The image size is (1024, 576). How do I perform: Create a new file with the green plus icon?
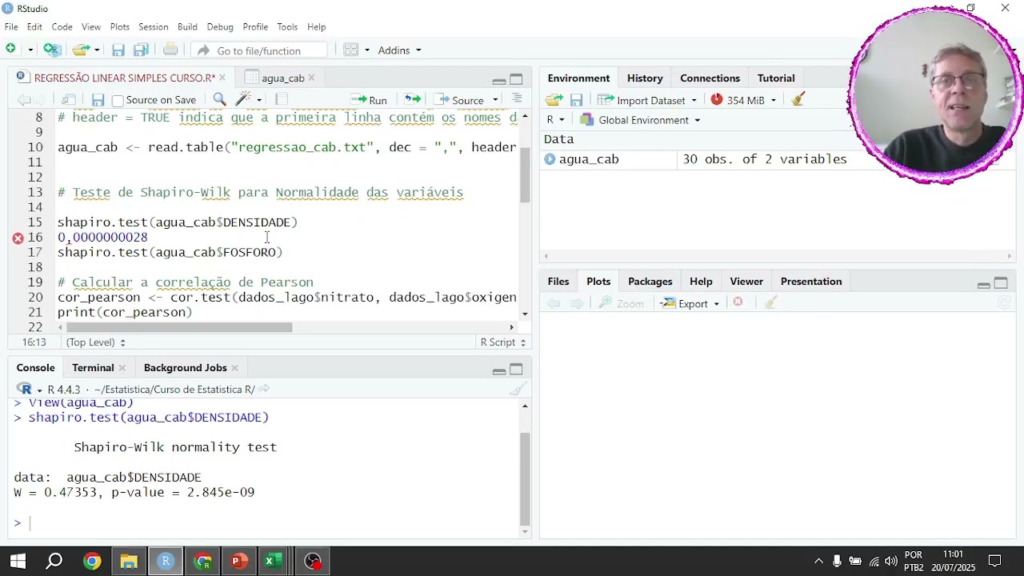[x=11, y=50]
